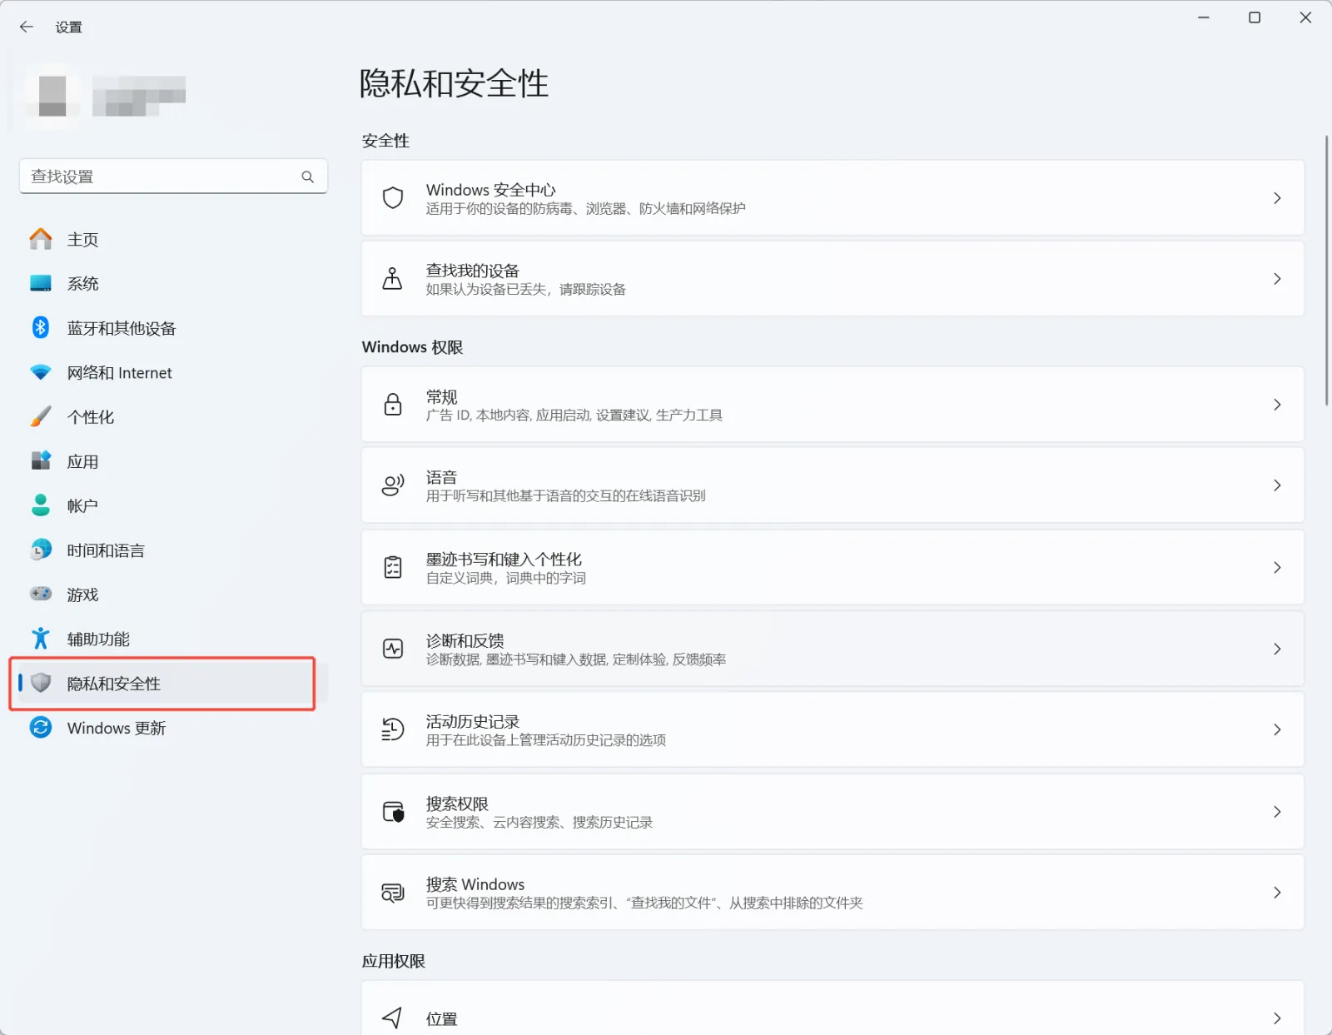Click the 搜索权限 shield-window icon

click(393, 812)
